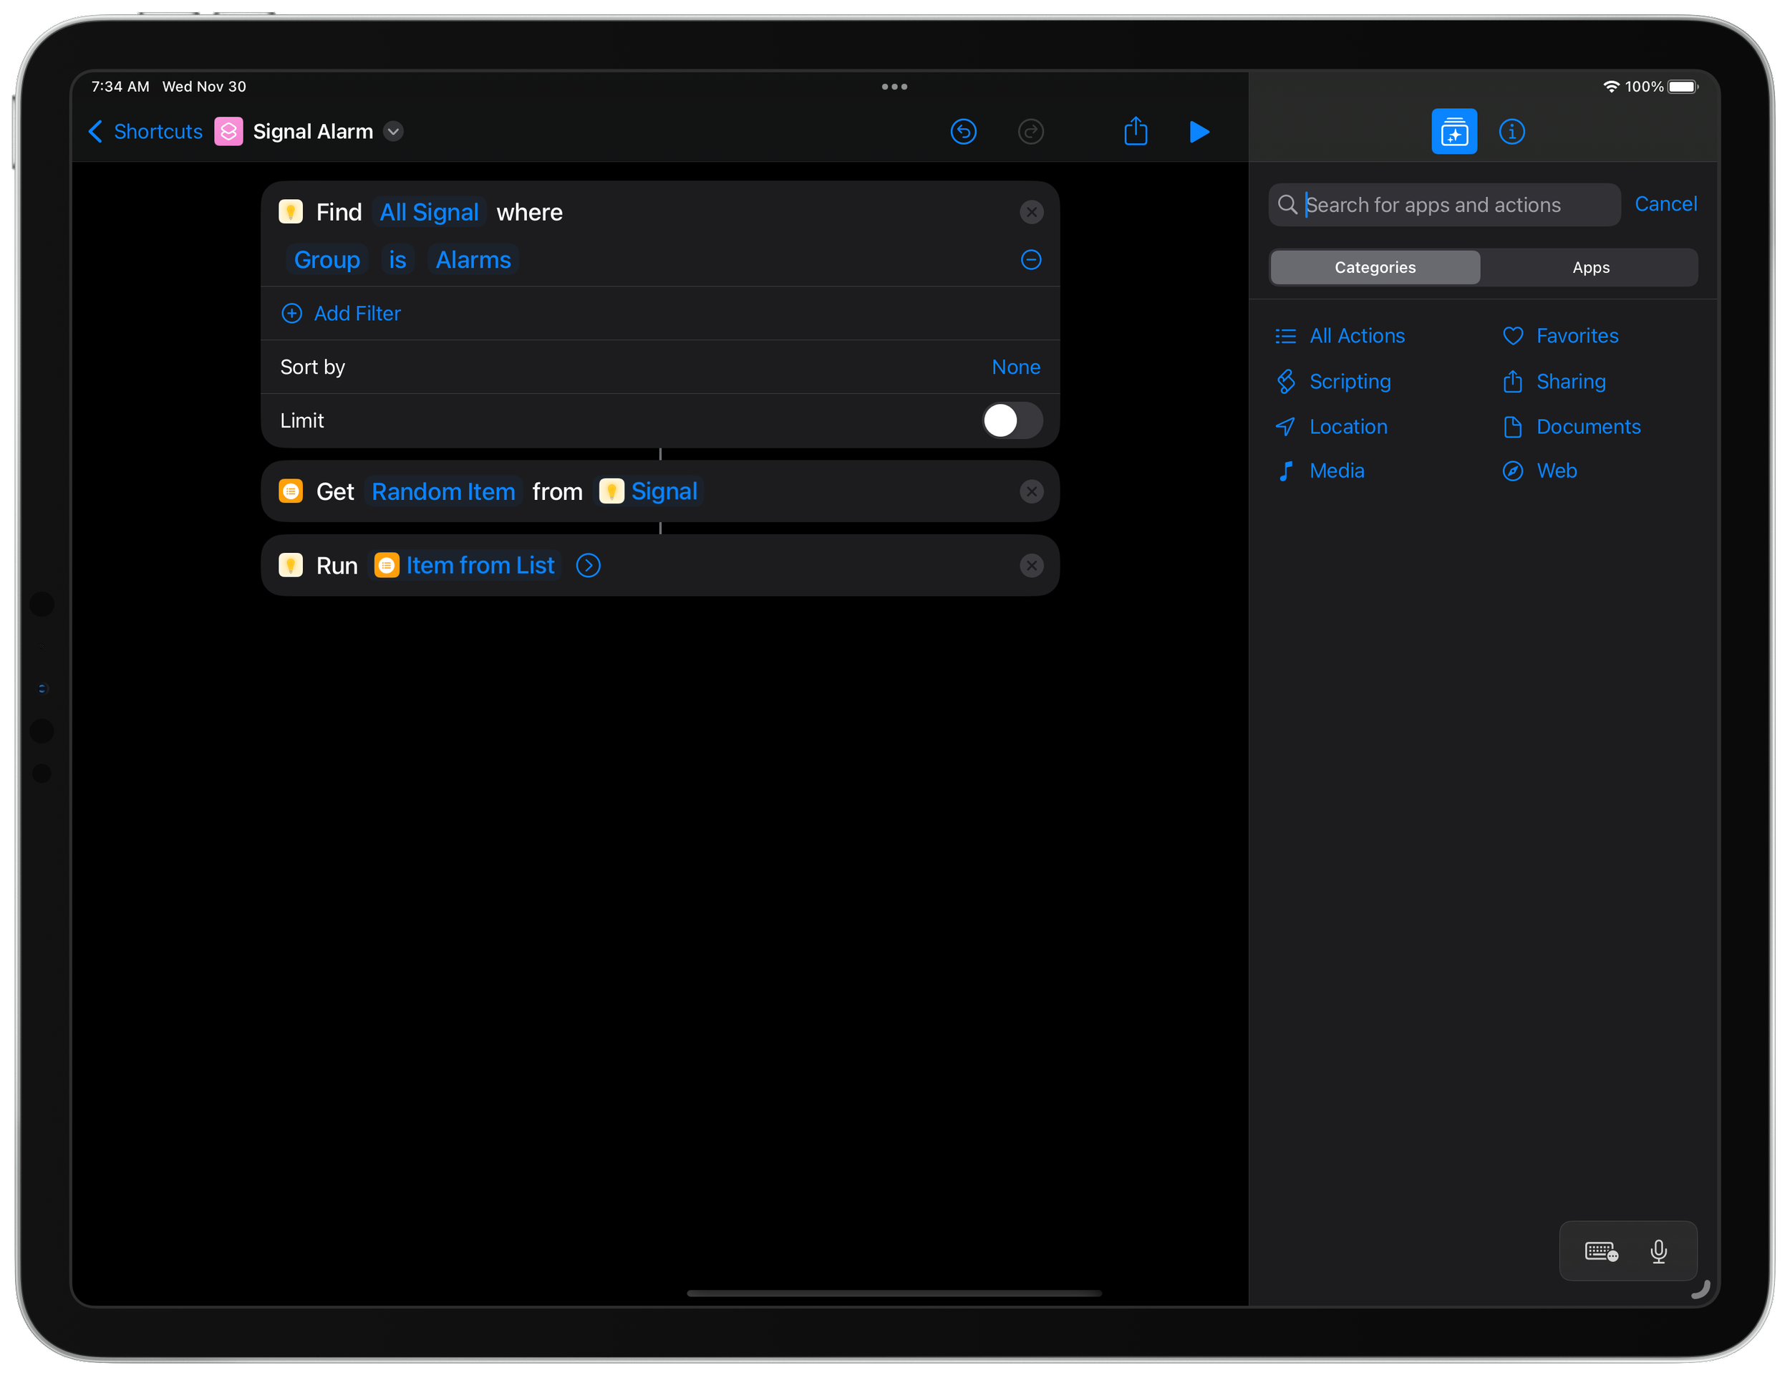Click the Find action app icon
1790x1378 pixels.
pyautogui.click(x=290, y=211)
